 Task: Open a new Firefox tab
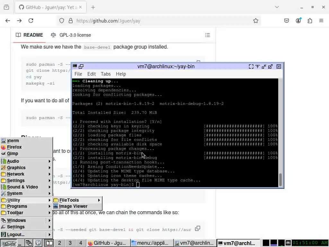pos(93,7)
